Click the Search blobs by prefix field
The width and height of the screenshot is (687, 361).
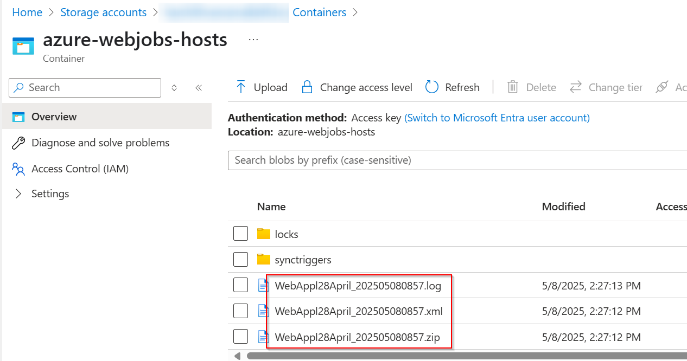point(456,160)
